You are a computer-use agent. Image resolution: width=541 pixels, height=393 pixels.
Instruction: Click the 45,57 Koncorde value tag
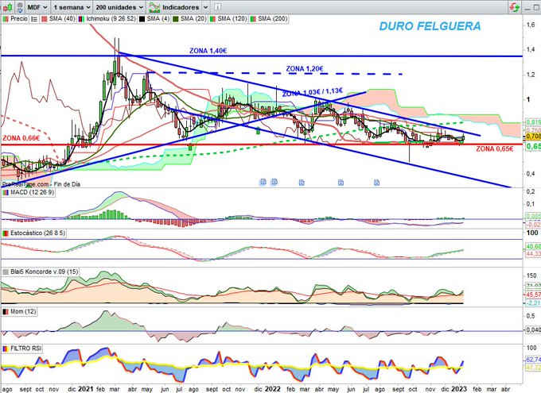coord(533,295)
